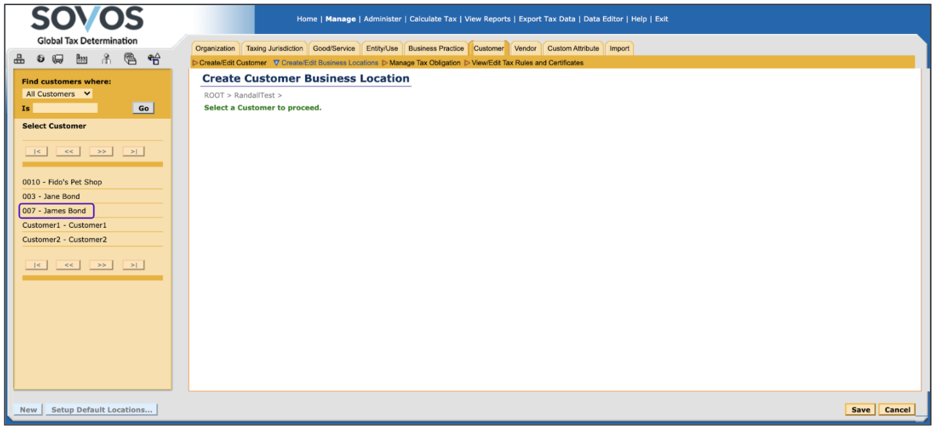The image size is (937, 431).
Task: Go to first page using top pager
Action: click(x=37, y=151)
